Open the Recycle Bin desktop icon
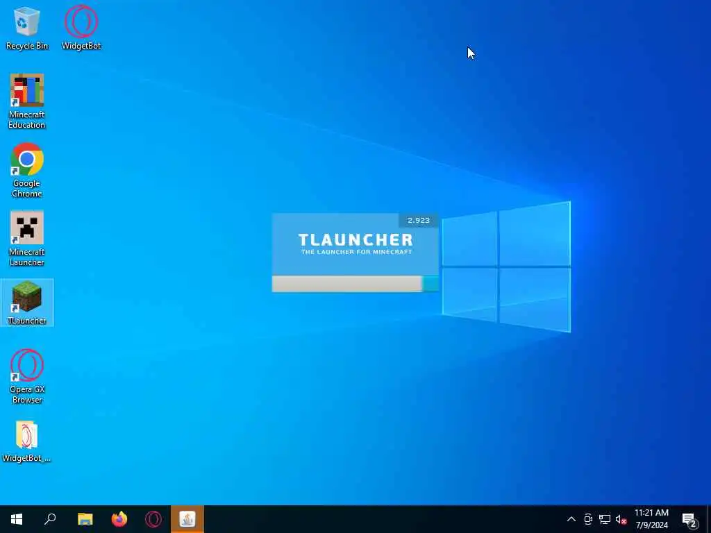 pyautogui.click(x=27, y=28)
